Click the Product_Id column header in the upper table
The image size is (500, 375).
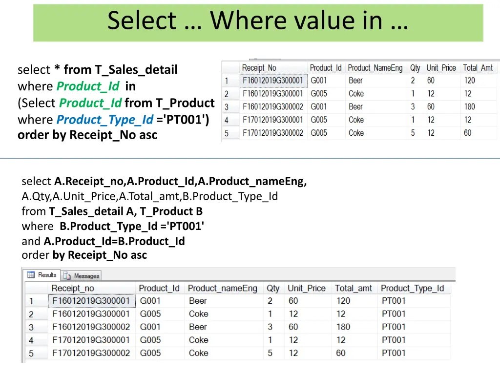(x=325, y=67)
